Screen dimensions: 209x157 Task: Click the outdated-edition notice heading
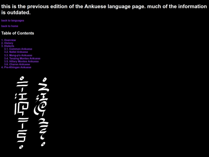(104, 9)
